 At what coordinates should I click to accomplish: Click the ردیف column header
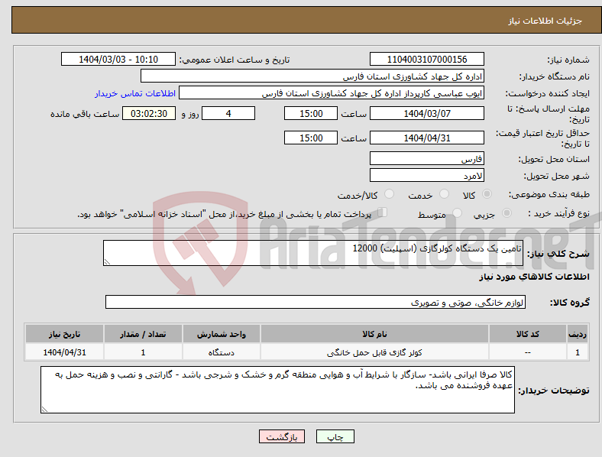(578, 334)
